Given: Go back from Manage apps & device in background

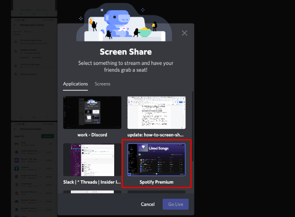Looking at the screenshot, I should [15, 25].
